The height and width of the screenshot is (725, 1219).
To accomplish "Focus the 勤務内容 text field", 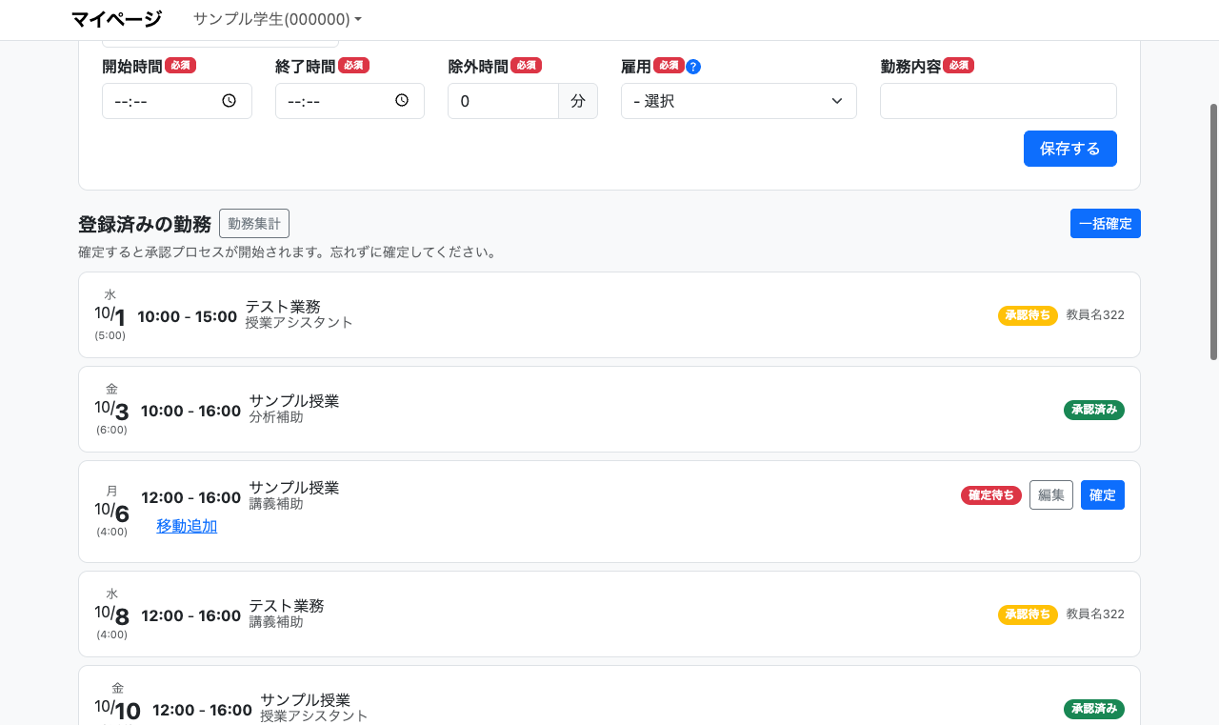I will pyautogui.click(x=997, y=101).
